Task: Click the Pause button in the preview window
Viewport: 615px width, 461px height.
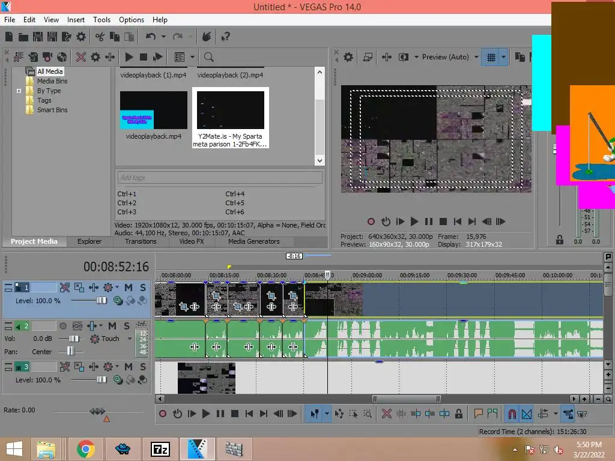Action: 429,222
